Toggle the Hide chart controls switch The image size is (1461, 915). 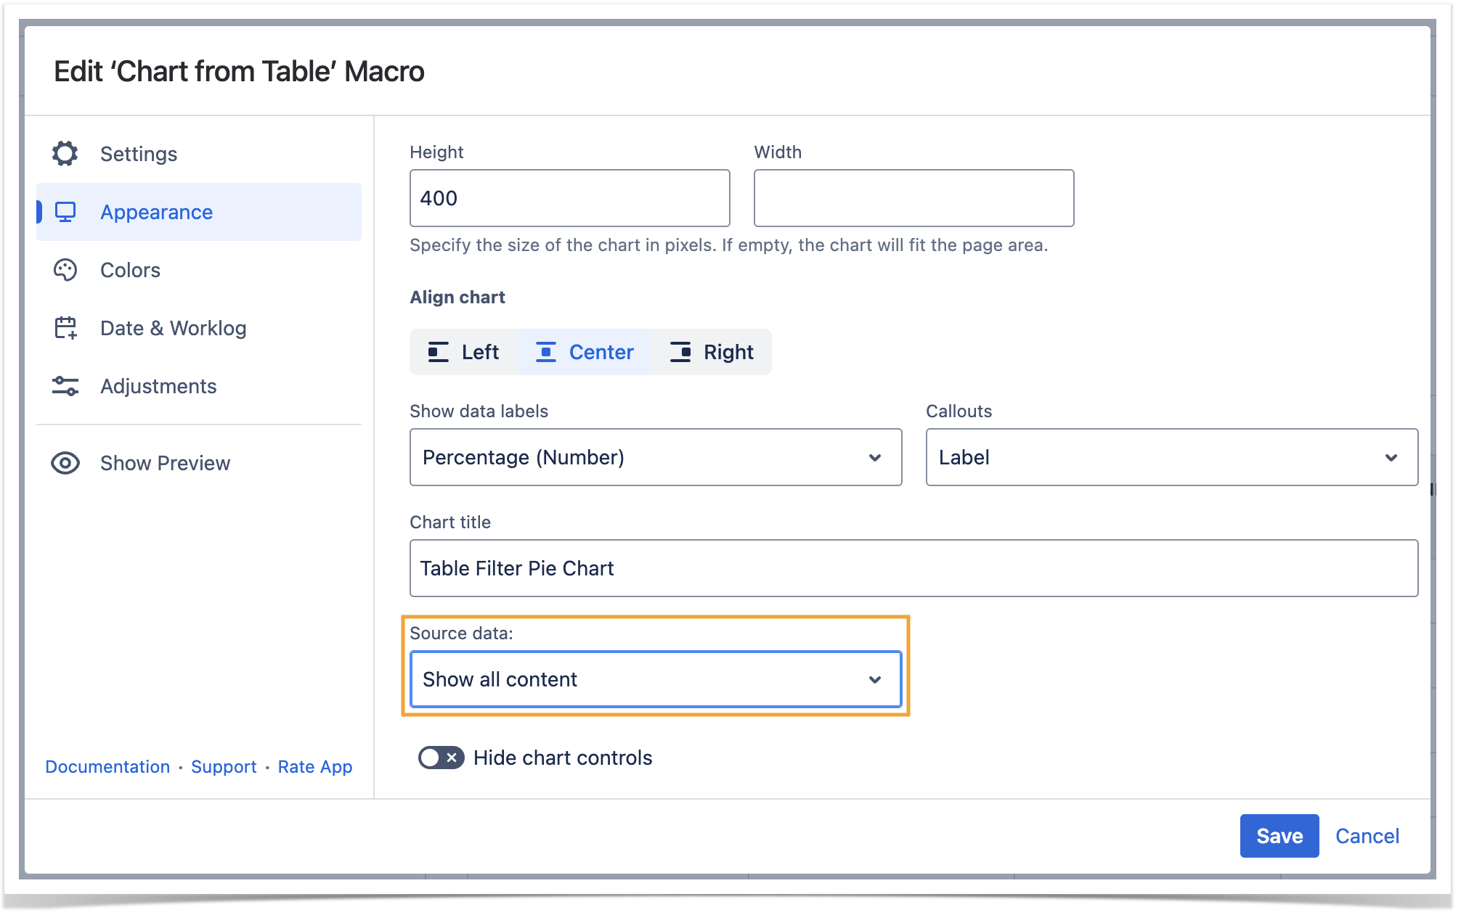tap(441, 758)
